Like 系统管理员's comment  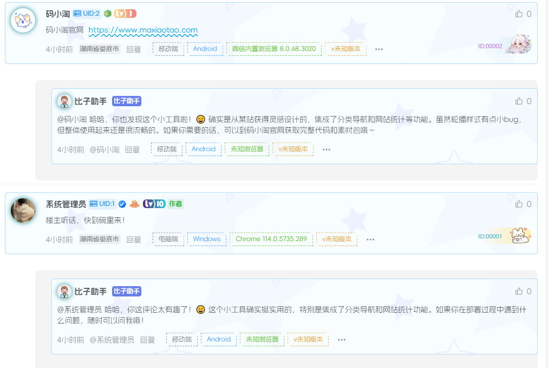(x=520, y=204)
